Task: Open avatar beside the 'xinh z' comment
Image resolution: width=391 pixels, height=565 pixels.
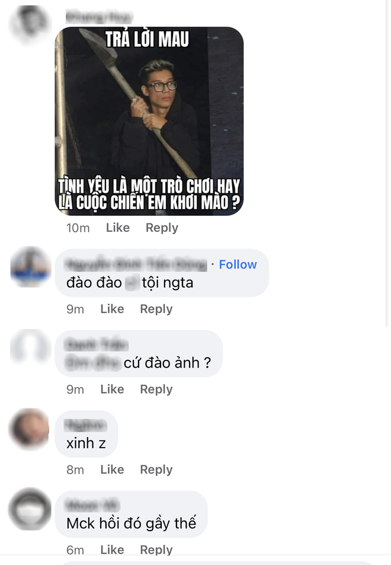Action: [29, 429]
